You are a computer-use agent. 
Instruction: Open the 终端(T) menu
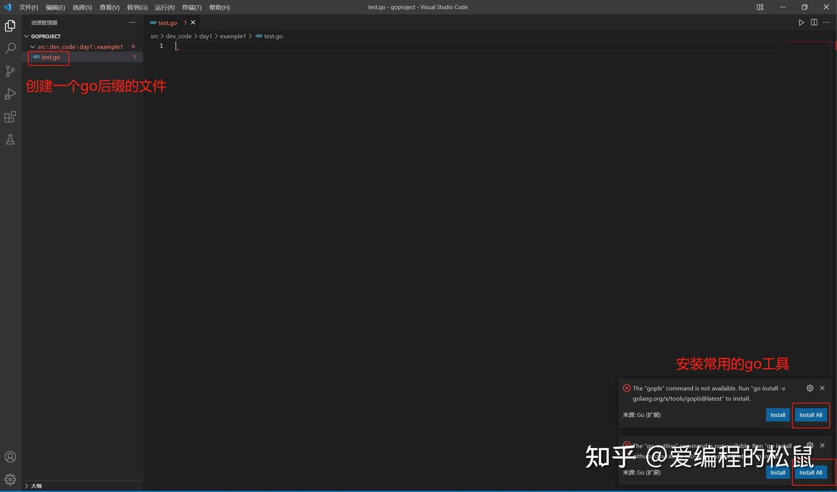(191, 7)
